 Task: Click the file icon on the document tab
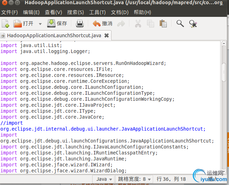coord(3,35)
